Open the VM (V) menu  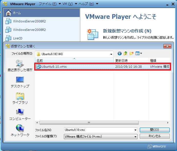67,4
